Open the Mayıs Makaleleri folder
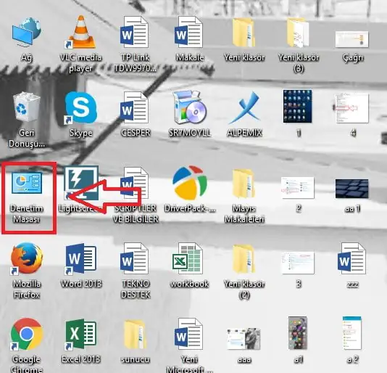 pos(244,184)
